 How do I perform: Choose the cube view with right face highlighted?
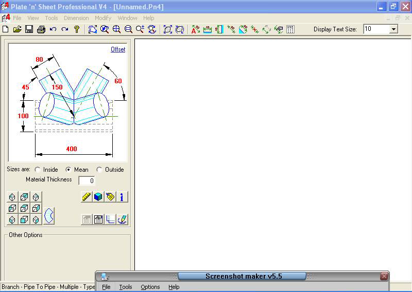[36, 208]
